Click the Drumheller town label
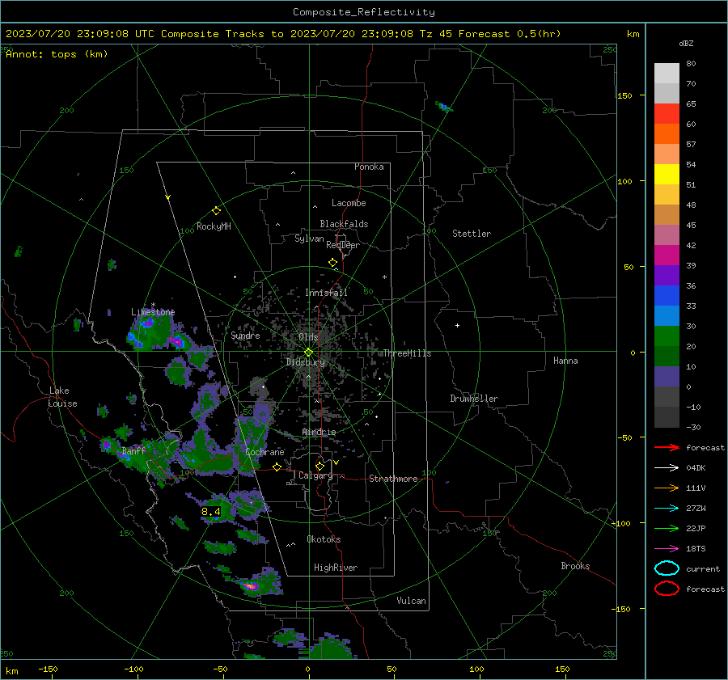 click(474, 399)
